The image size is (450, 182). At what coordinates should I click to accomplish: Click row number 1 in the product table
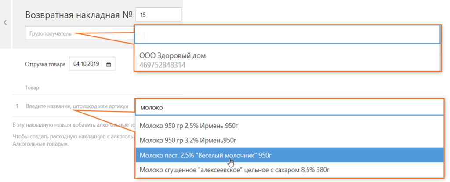[17, 106]
